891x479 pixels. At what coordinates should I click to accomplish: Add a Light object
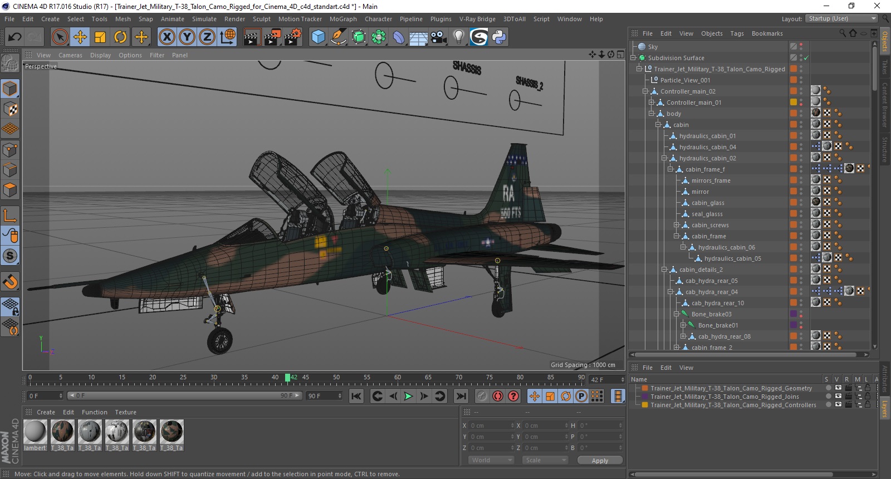click(x=458, y=37)
